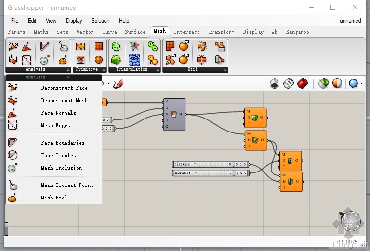Viewport: 370px width, 251px height.
Task: Click the red sketch pen tool icon
Action: click(x=118, y=83)
